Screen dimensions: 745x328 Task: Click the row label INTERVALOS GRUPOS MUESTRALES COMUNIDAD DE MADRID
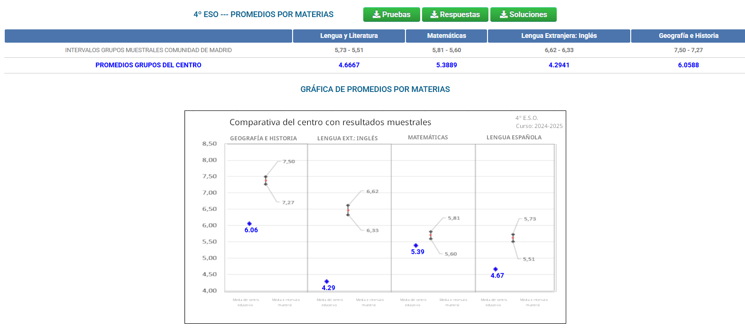pos(148,50)
